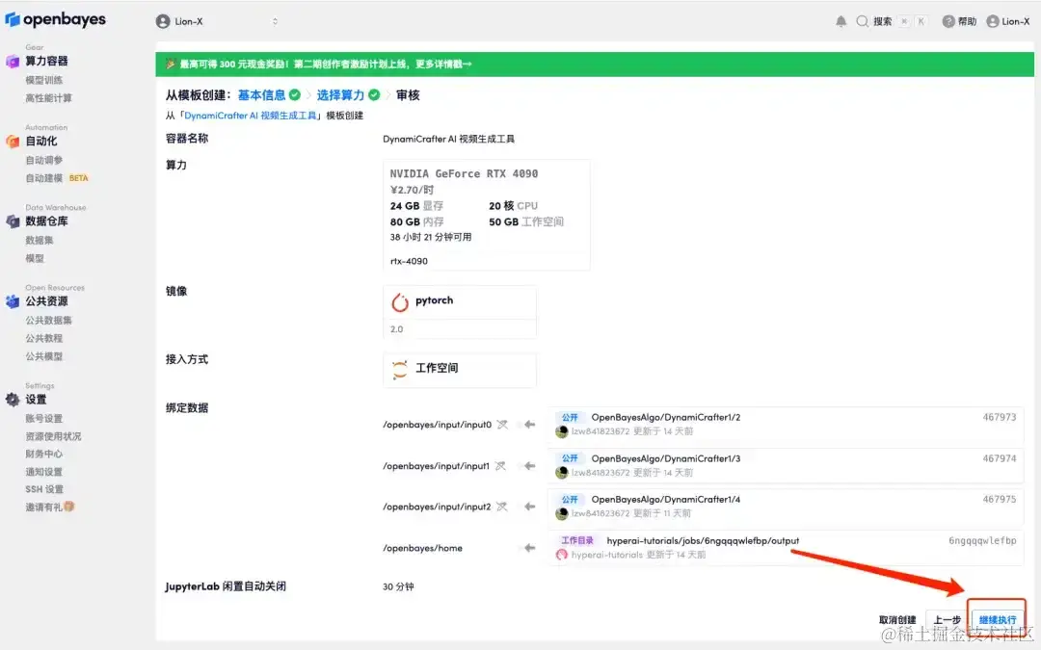This screenshot has width=1041, height=650.
Task: Open 公共模型 in the sidebar
Action: click(x=43, y=356)
